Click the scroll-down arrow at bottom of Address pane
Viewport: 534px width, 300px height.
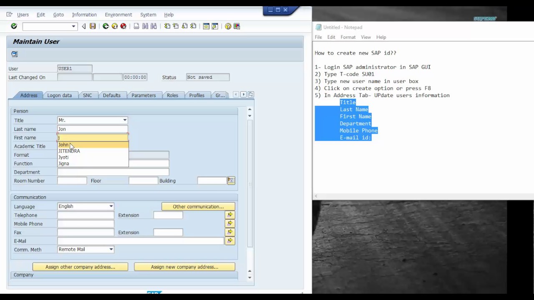(249, 277)
